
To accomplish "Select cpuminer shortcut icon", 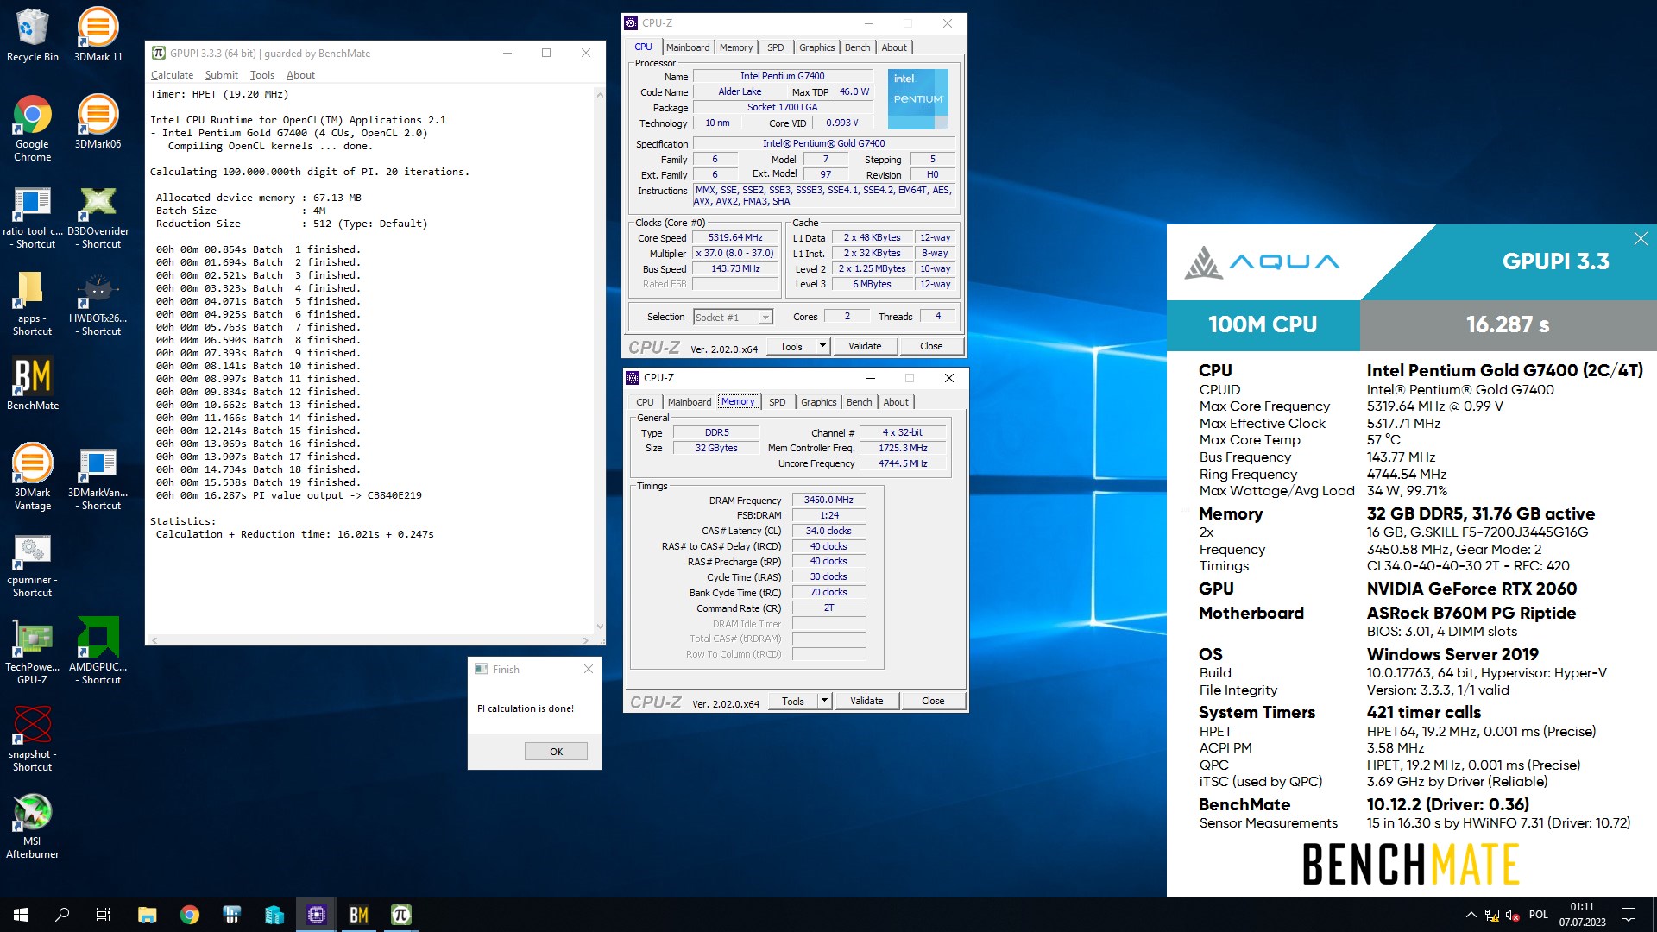I will (32, 566).
